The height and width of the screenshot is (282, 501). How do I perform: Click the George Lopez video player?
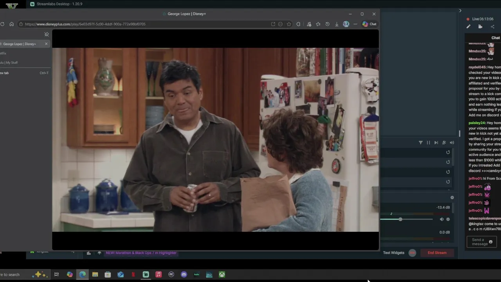click(215, 140)
